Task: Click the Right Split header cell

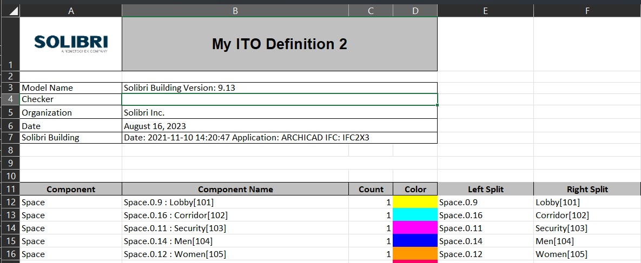Action: tap(587, 189)
